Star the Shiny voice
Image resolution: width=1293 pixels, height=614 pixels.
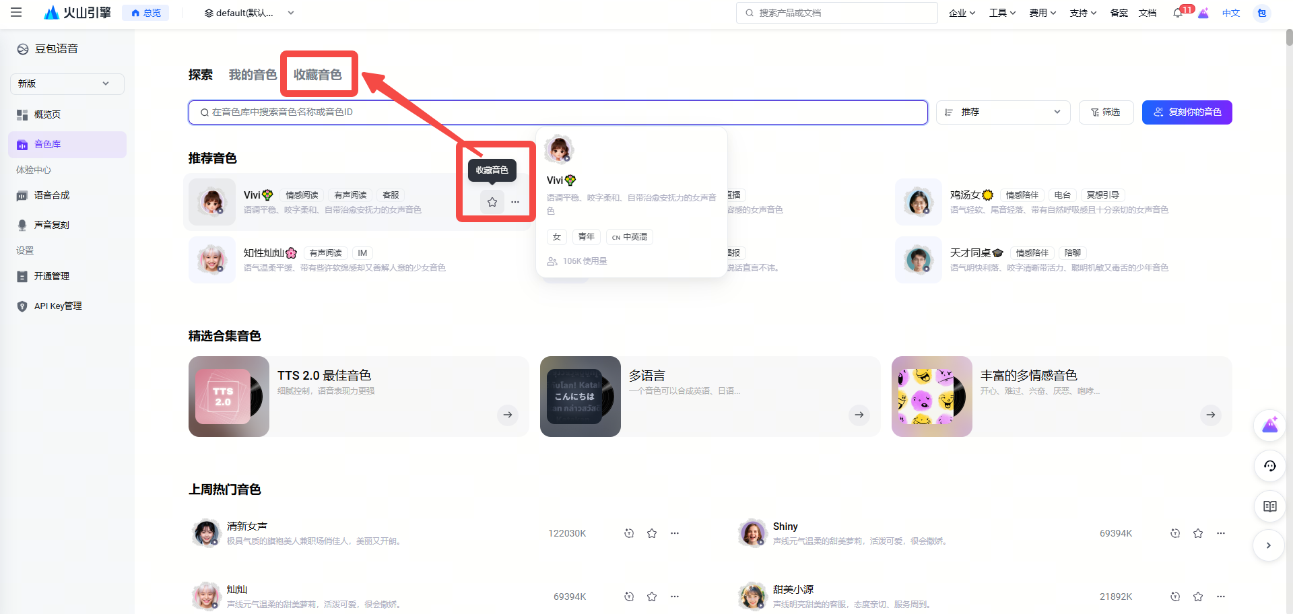click(1198, 533)
